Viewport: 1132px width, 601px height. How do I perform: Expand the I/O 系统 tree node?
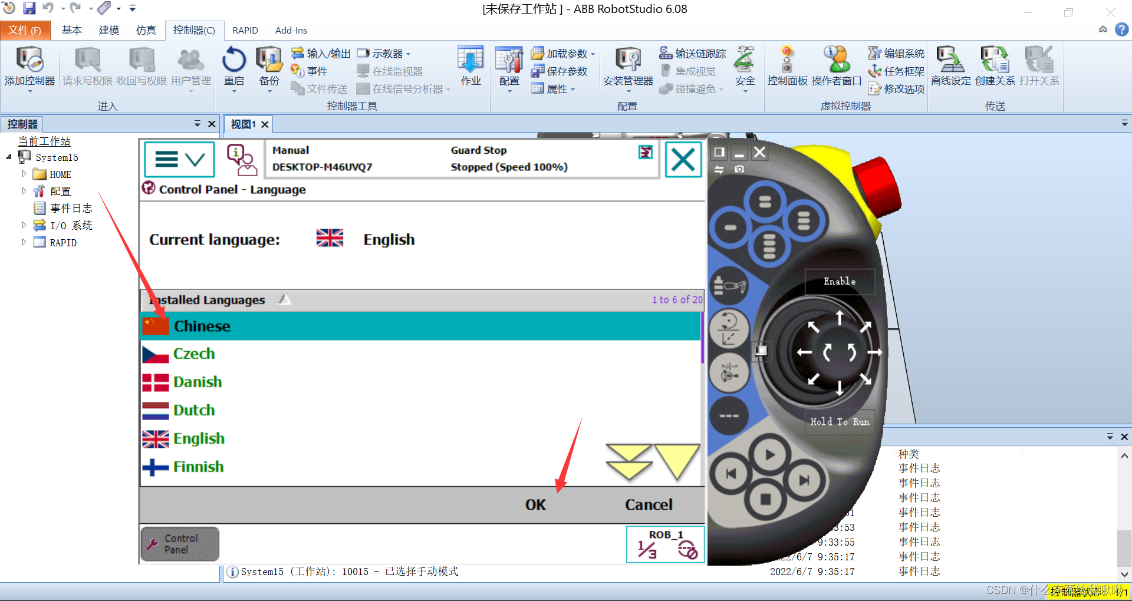pos(24,225)
